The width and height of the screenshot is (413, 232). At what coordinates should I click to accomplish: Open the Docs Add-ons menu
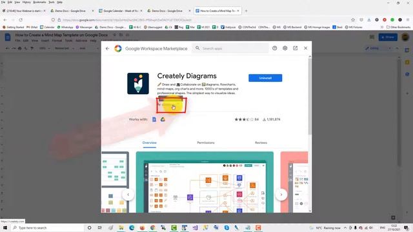pos(81,41)
